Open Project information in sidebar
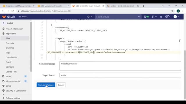Viewport: 186px width, 104px height. pyautogui.click(x=14, y=29)
